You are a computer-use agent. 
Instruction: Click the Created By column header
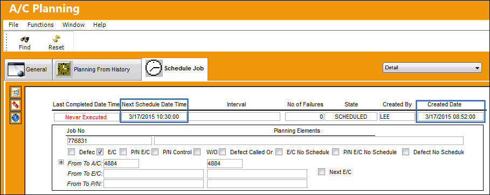[x=397, y=104]
